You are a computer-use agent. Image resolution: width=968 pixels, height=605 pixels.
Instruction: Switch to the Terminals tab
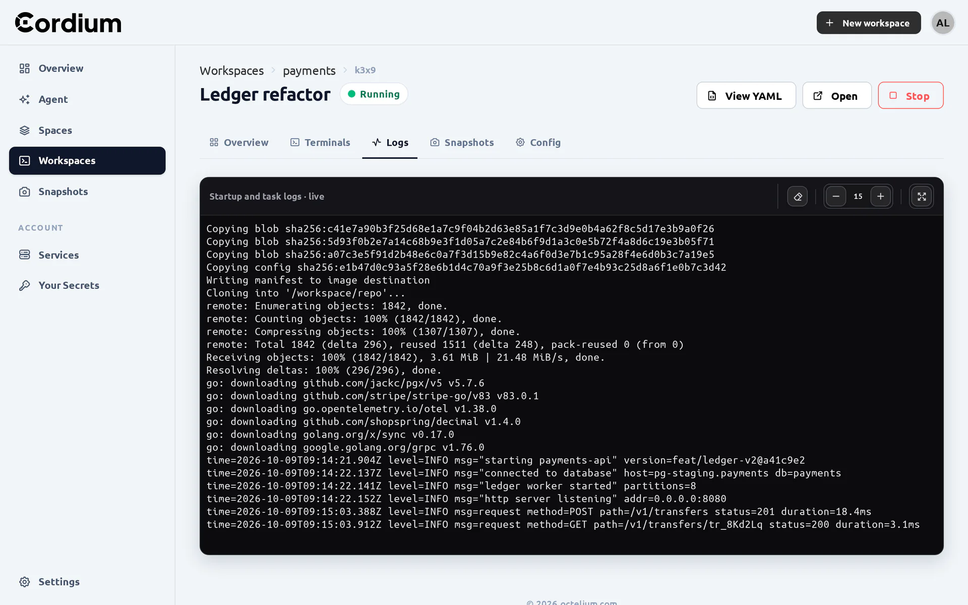point(320,143)
